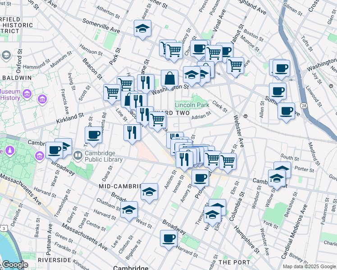Screen dimensions: 337x270
Task: Click the graduation cap marker by Chatham St
Action: pos(129,210)
